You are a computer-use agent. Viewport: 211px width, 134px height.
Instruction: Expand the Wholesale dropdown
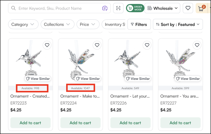click(163, 8)
